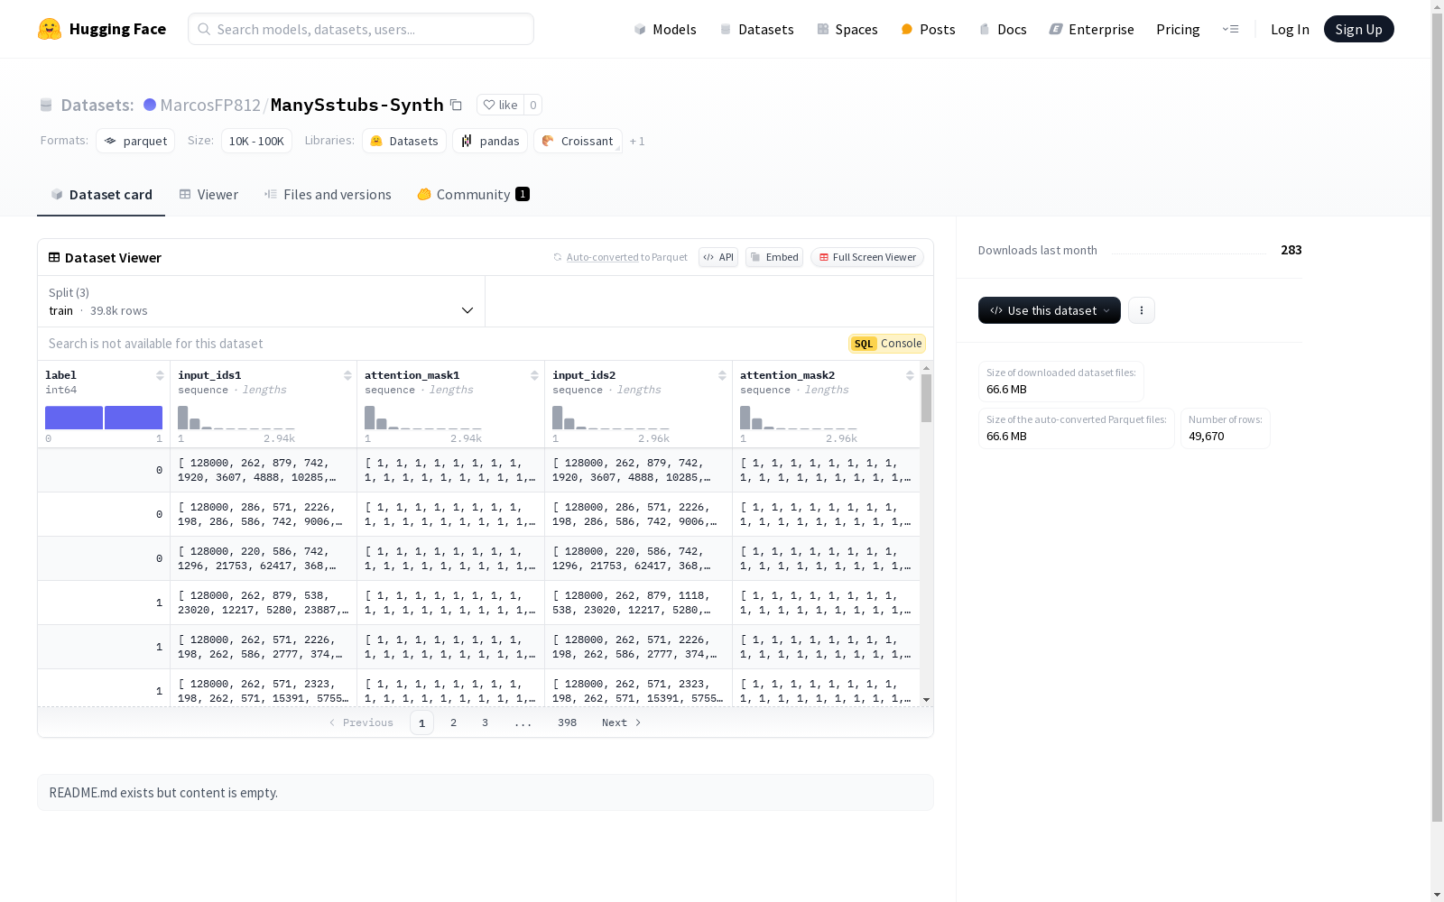Click 'README.md exists but content is empty.'
This screenshot has height=902, width=1444.
click(163, 793)
